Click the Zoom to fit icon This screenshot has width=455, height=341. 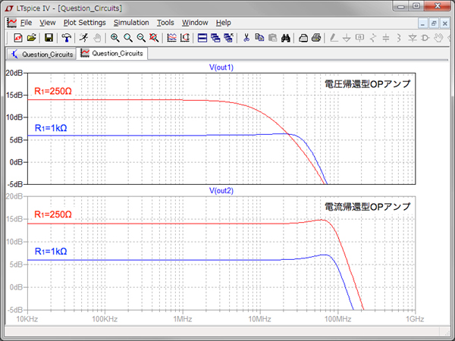154,37
